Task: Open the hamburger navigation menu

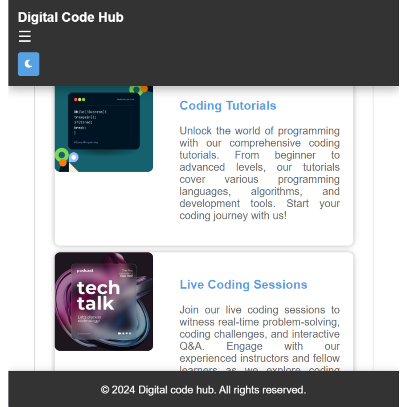Action: (25, 36)
